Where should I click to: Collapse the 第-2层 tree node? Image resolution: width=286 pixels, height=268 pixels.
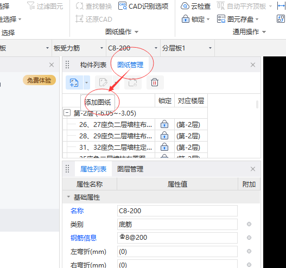click(x=67, y=113)
